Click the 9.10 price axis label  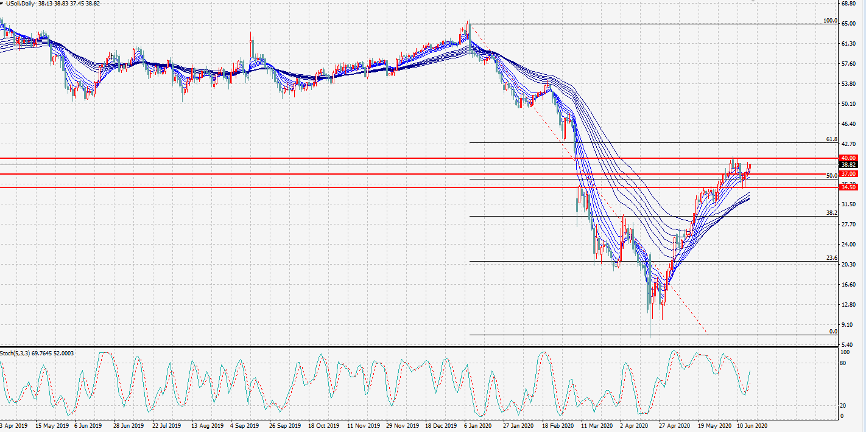click(x=848, y=325)
